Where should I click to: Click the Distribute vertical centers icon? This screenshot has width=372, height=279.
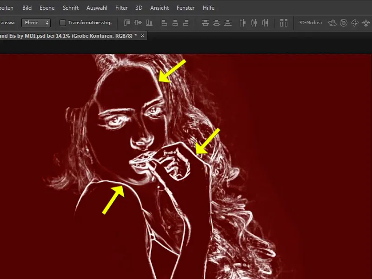[216, 23]
